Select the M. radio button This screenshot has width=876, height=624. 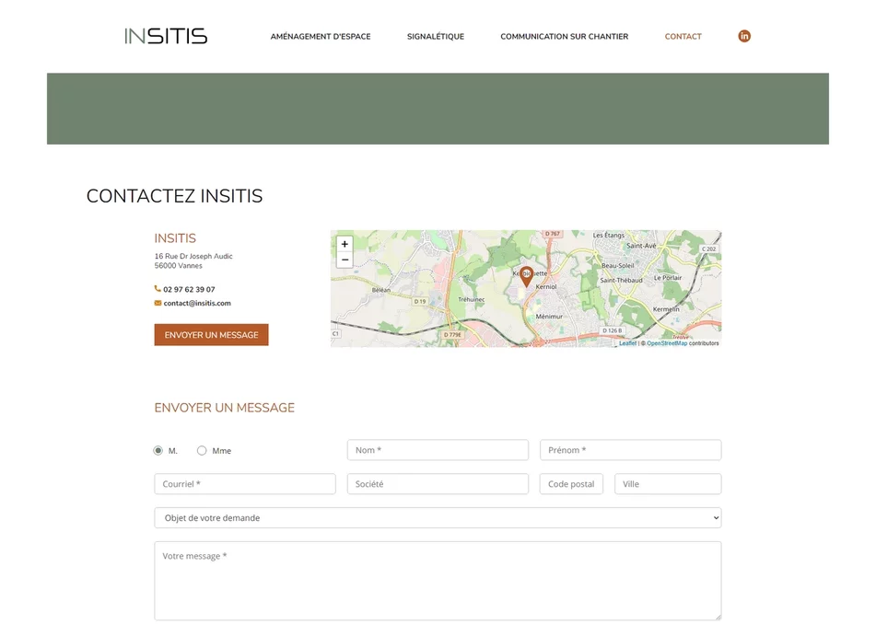[x=158, y=451]
